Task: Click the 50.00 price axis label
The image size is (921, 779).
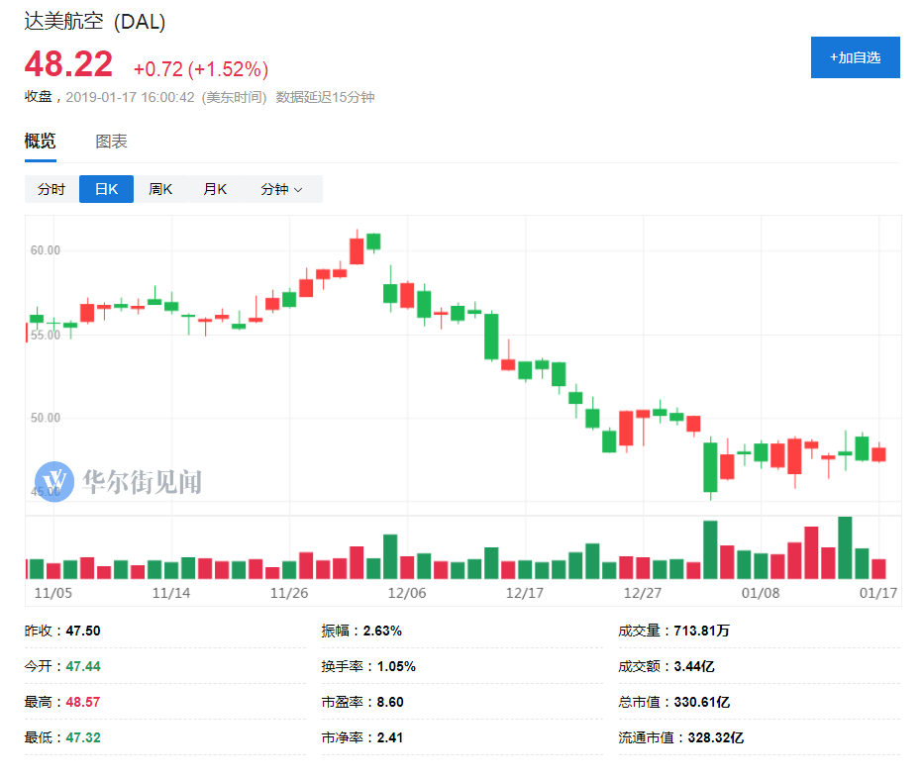Action: 46,418
